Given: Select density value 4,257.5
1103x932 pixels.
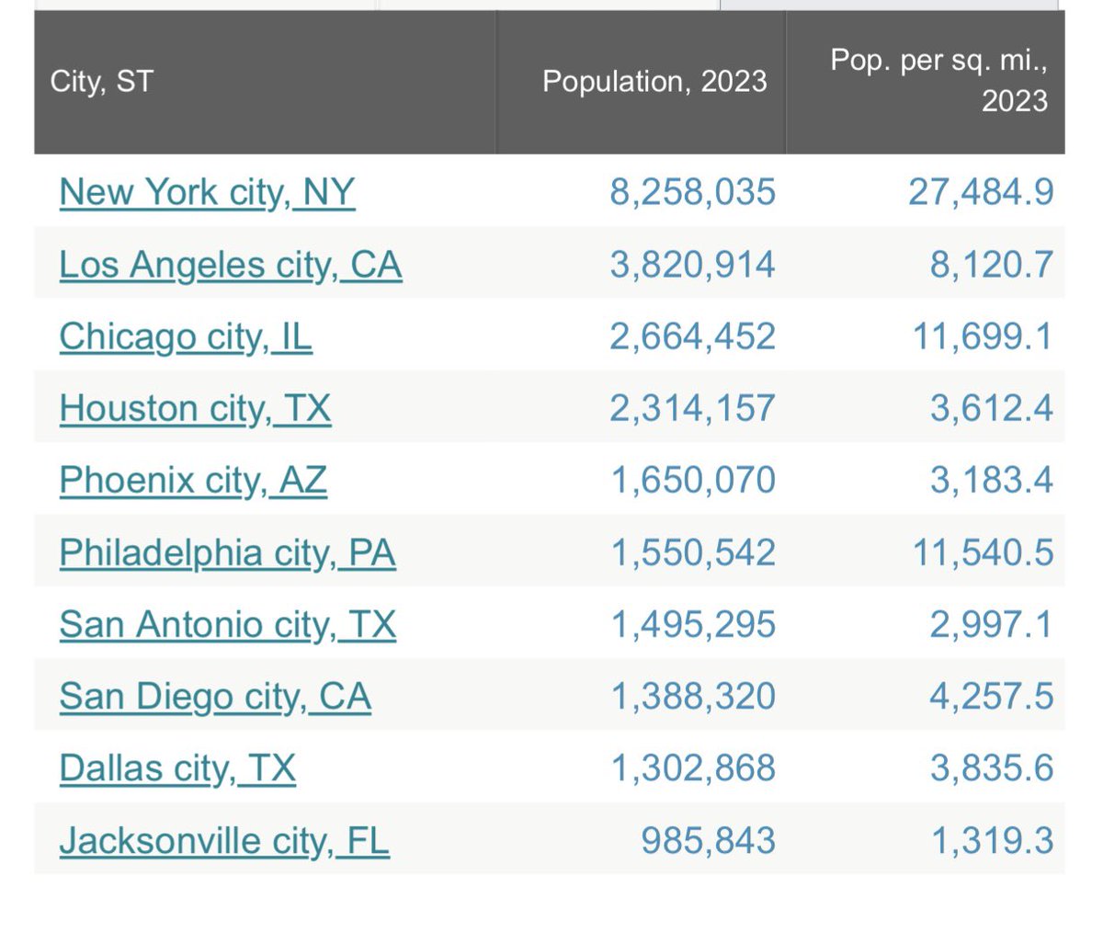Looking at the screenshot, I should point(992,697).
